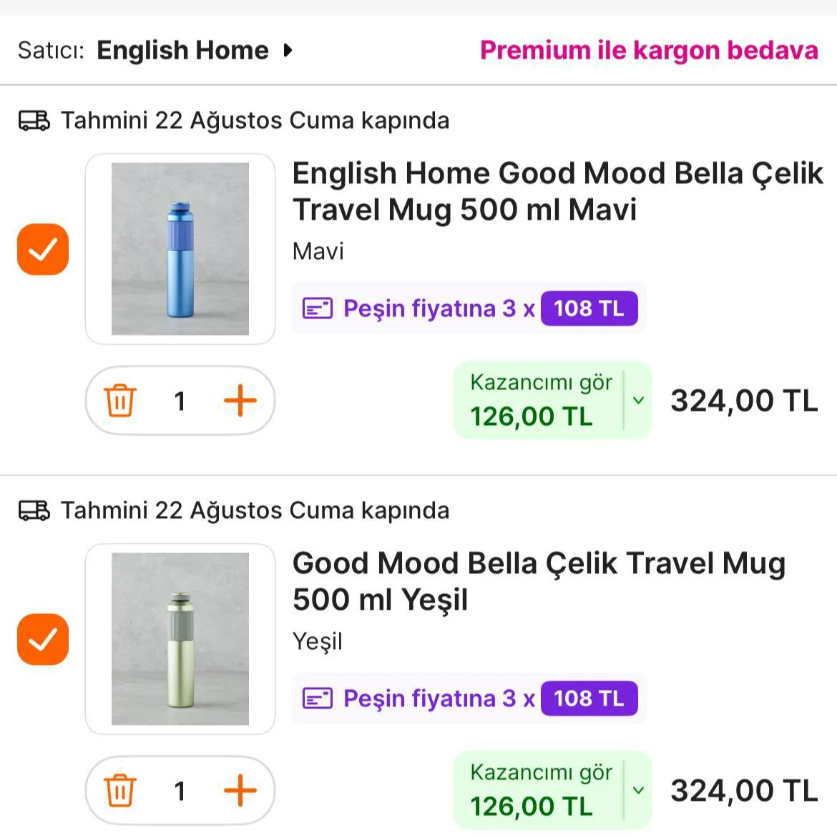The height and width of the screenshot is (838, 837).
Task: Tap the 108 TL installment badge for Yeşil
Action: pos(589,698)
